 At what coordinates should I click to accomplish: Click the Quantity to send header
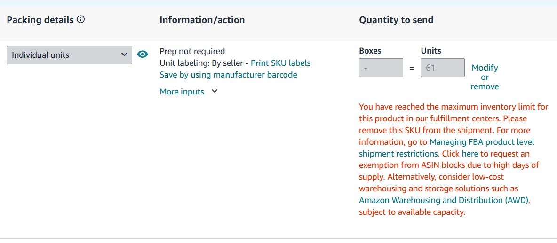396,20
